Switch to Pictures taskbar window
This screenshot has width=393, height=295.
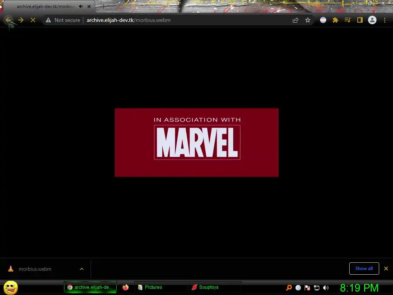161,287
